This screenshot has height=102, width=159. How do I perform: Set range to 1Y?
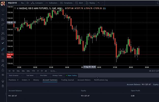[x=38, y=71]
